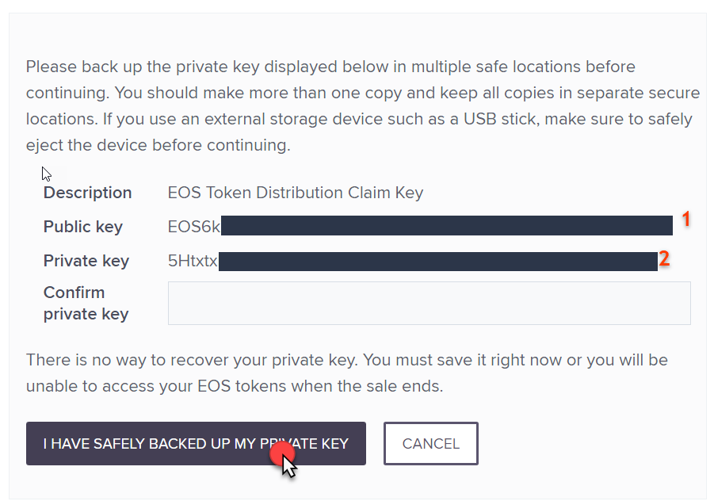Click the red annotation number 1
This screenshot has height=501, width=714.
click(687, 220)
